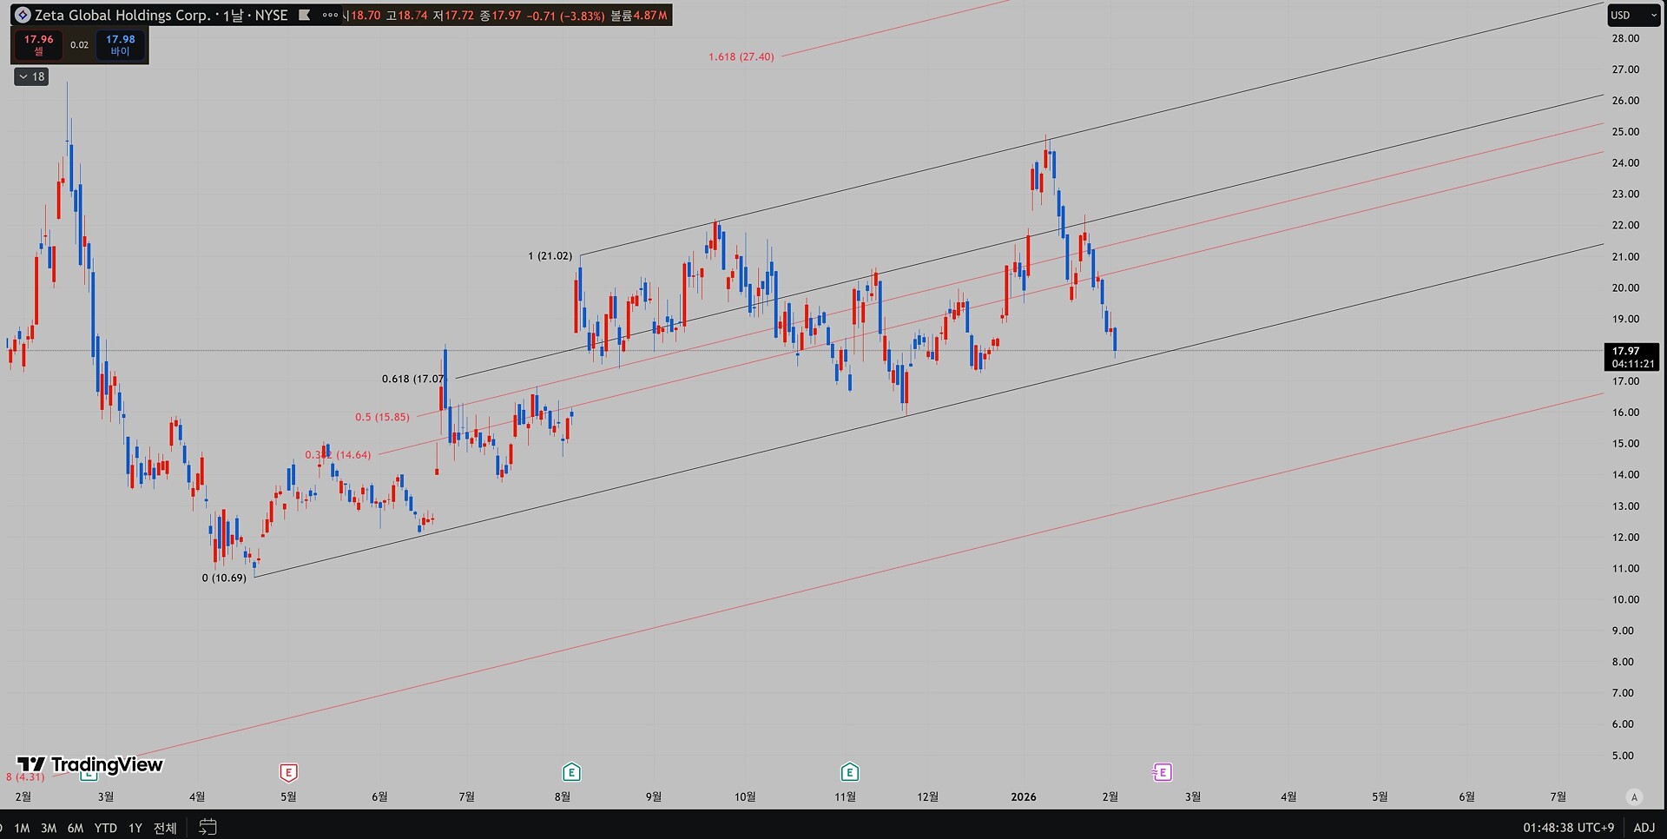Image resolution: width=1667 pixels, height=839 pixels.
Task: Click the 12월 label on time axis
Action: (927, 796)
